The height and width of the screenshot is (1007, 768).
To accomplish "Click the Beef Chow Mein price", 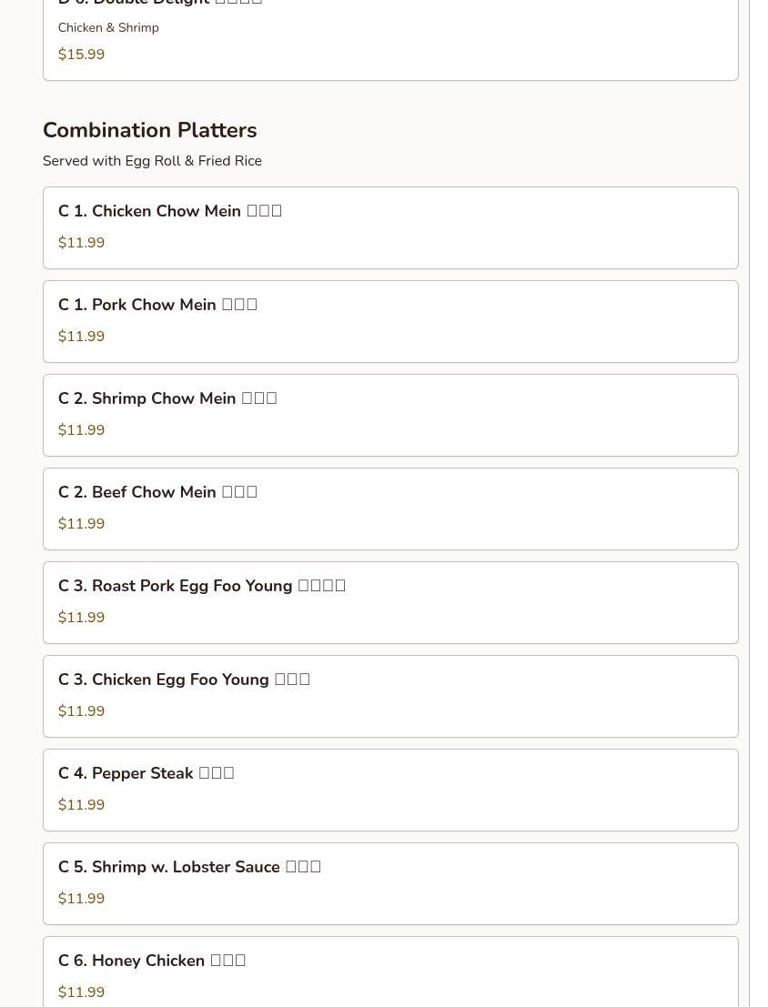I will click(x=82, y=523).
